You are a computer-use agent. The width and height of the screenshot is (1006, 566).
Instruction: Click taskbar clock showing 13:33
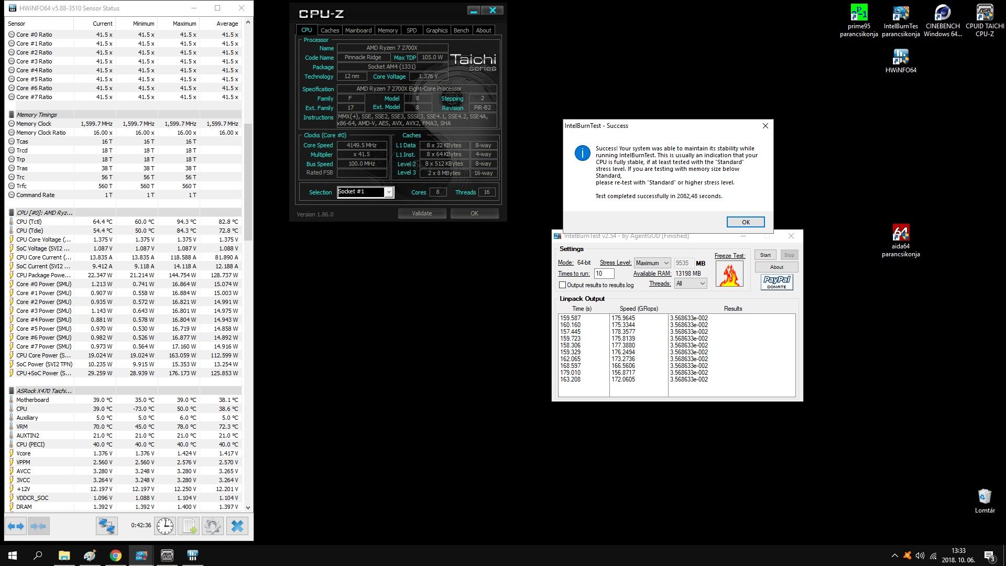[958, 556]
